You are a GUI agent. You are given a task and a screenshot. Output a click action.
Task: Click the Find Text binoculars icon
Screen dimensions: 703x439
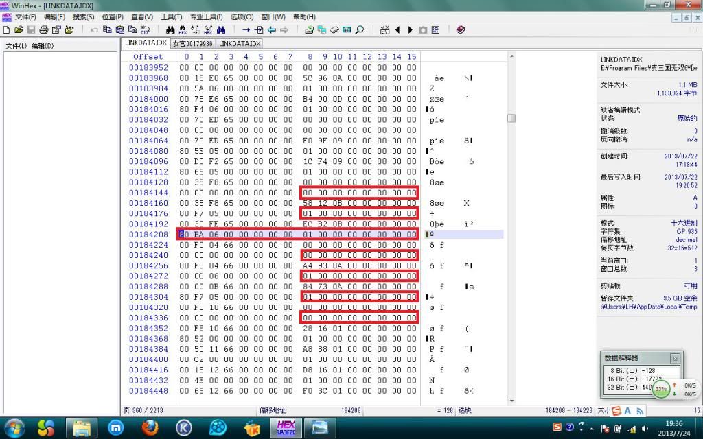171,30
